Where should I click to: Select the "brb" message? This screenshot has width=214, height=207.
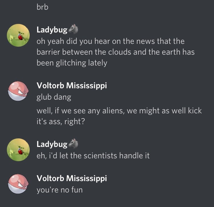point(43,7)
